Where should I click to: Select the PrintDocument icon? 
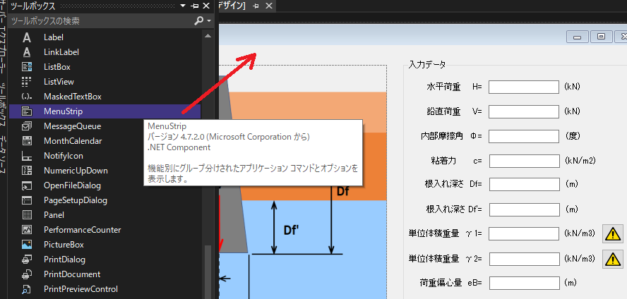[27, 274]
